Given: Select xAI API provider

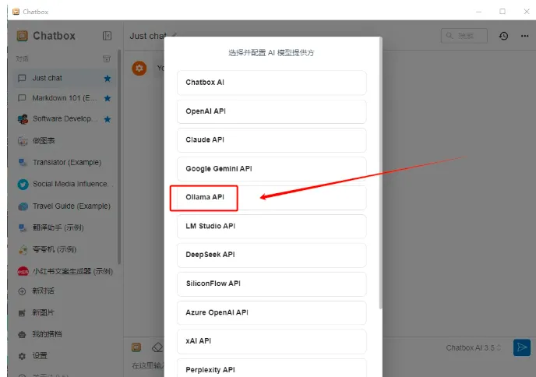Looking at the screenshot, I should [271, 341].
